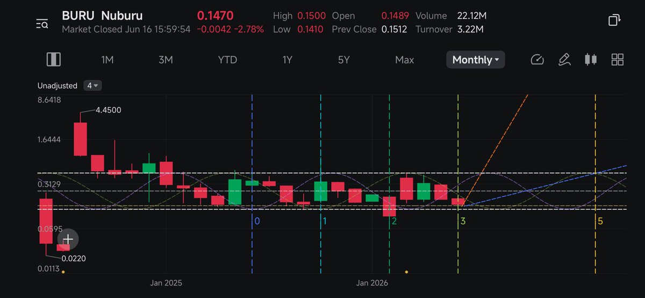Switch to the Max range
645x298 pixels.
tap(405, 60)
